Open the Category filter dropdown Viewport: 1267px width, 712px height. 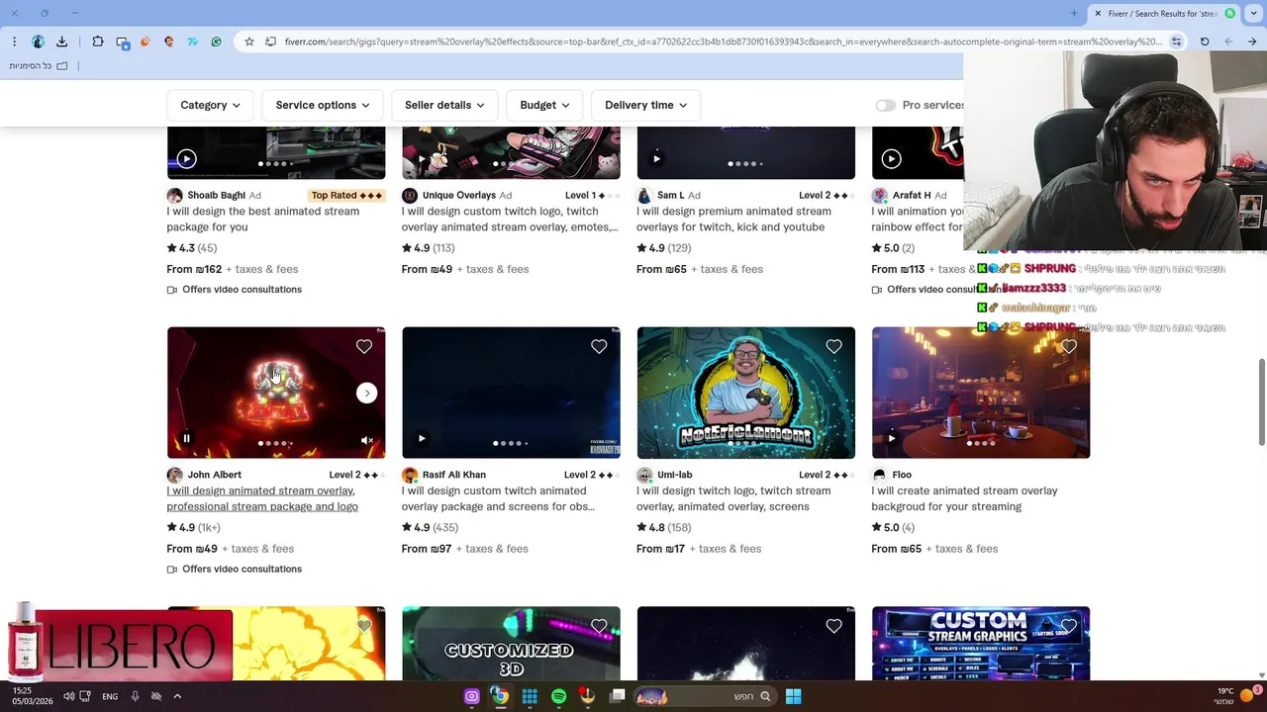[x=210, y=105]
